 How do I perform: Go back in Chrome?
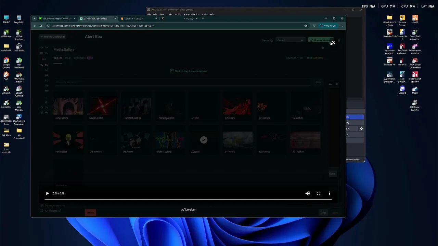pyautogui.click(x=35, y=26)
